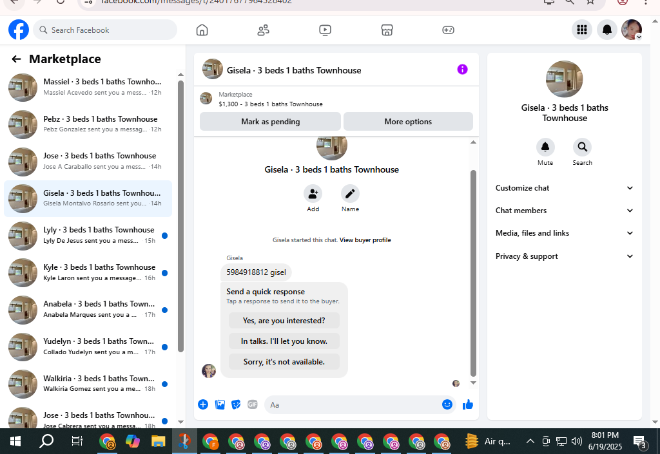Send quick reply In talks. I'll let you know.
This screenshot has height=454, width=660.
[284, 341]
